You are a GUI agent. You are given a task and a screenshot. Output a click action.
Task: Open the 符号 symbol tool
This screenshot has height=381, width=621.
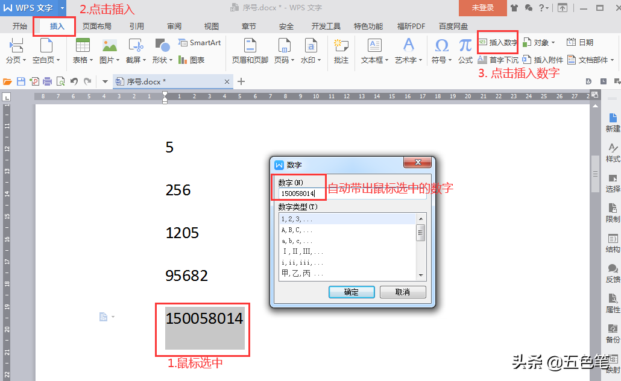441,51
